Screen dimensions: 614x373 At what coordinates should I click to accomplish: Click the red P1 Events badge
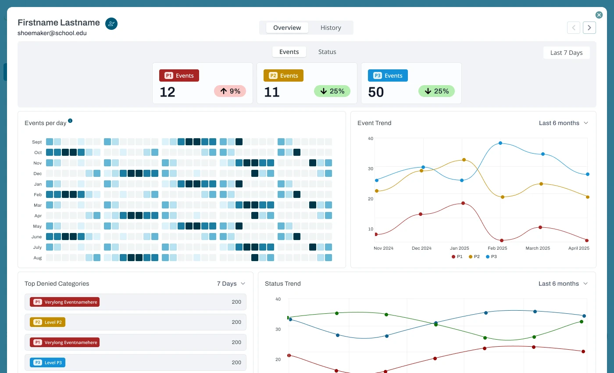pos(179,75)
